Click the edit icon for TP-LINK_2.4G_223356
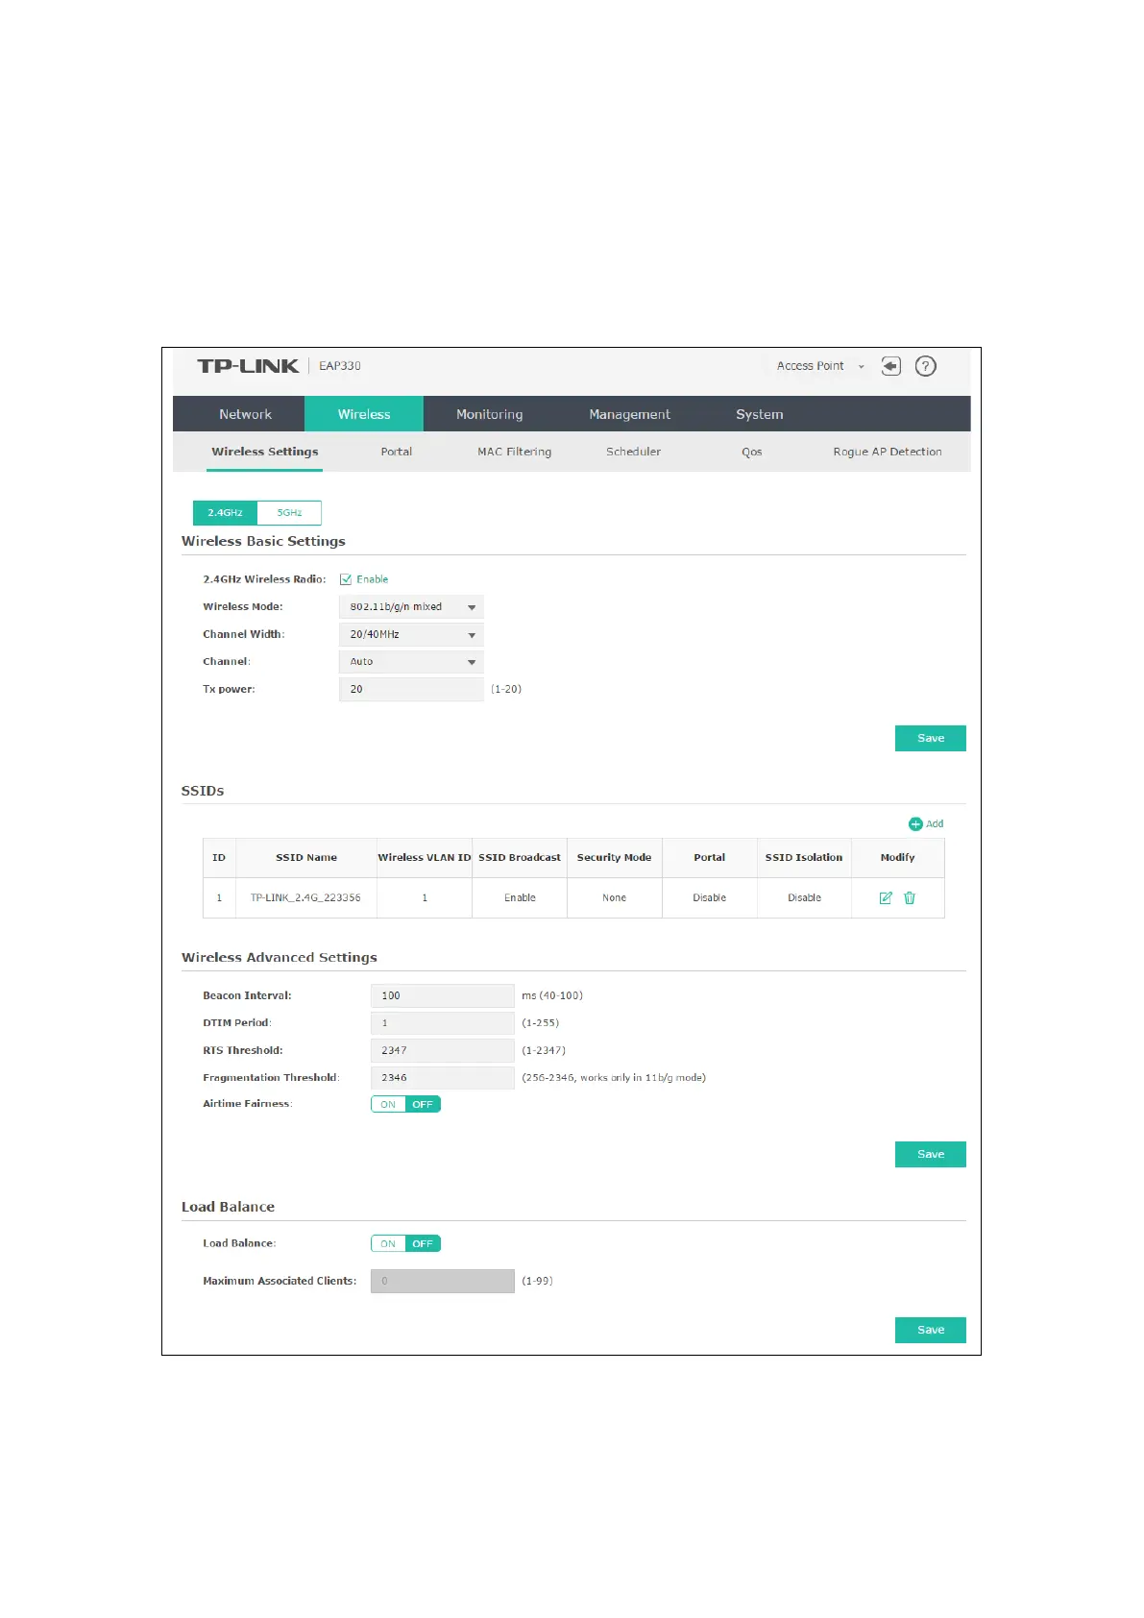Image resolution: width=1144 pixels, height=1618 pixels. pyautogui.click(x=886, y=897)
